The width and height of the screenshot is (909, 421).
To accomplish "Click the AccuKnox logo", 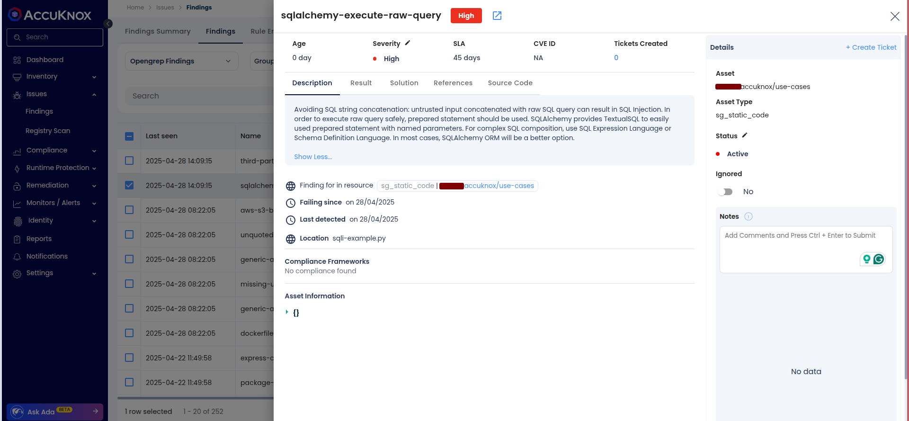I will 50,15.
